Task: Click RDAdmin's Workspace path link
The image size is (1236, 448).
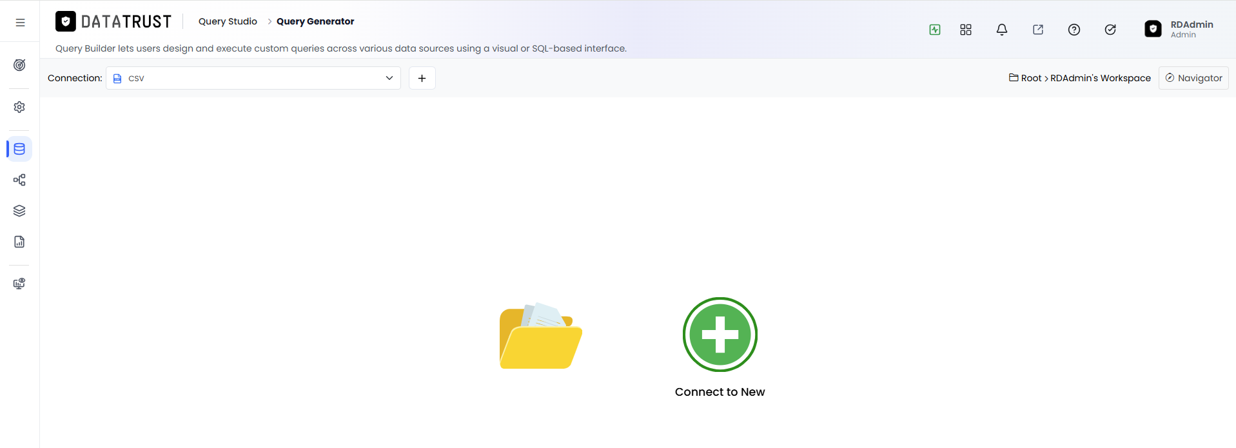Action: [1101, 78]
